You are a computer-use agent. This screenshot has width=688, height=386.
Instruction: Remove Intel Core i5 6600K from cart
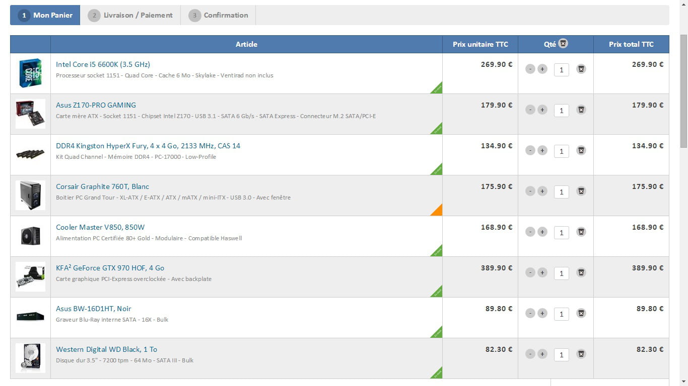click(x=581, y=69)
